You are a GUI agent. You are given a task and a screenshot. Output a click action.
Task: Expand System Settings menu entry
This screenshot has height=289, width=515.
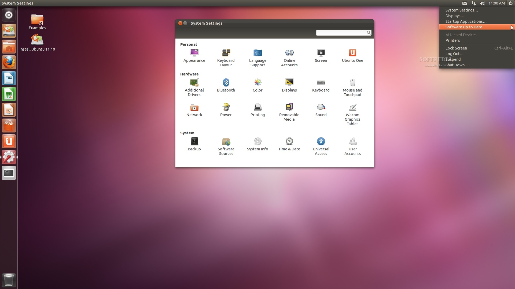(462, 10)
